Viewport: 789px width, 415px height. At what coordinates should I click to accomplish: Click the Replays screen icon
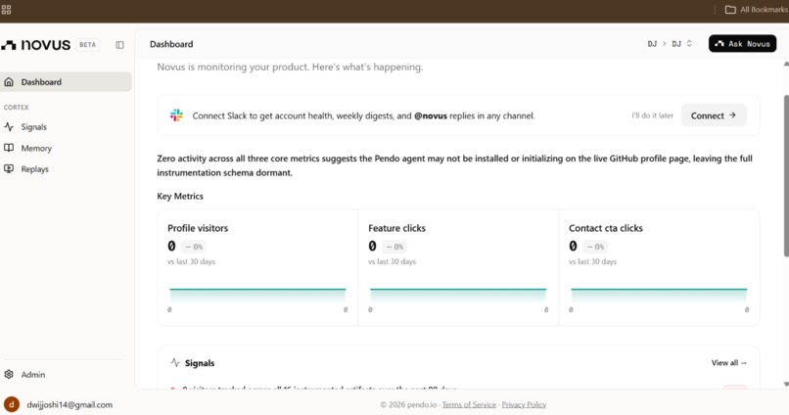click(9, 169)
